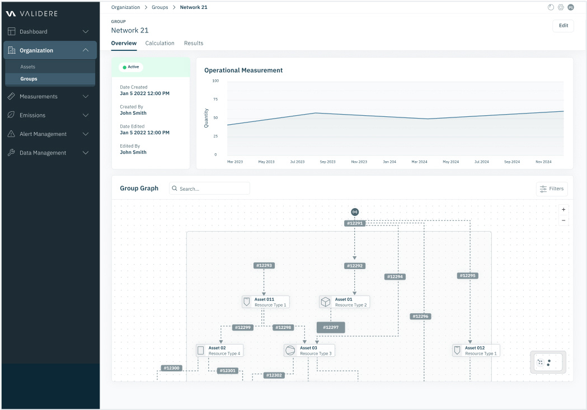The width and height of the screenshot is (587, 410).
Task: Select edge label #12302
Action: 274,375
